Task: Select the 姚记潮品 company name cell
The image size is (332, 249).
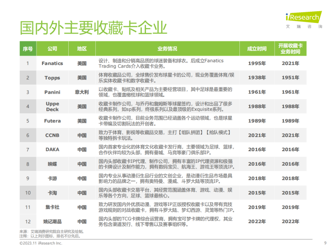Action: 52,221
